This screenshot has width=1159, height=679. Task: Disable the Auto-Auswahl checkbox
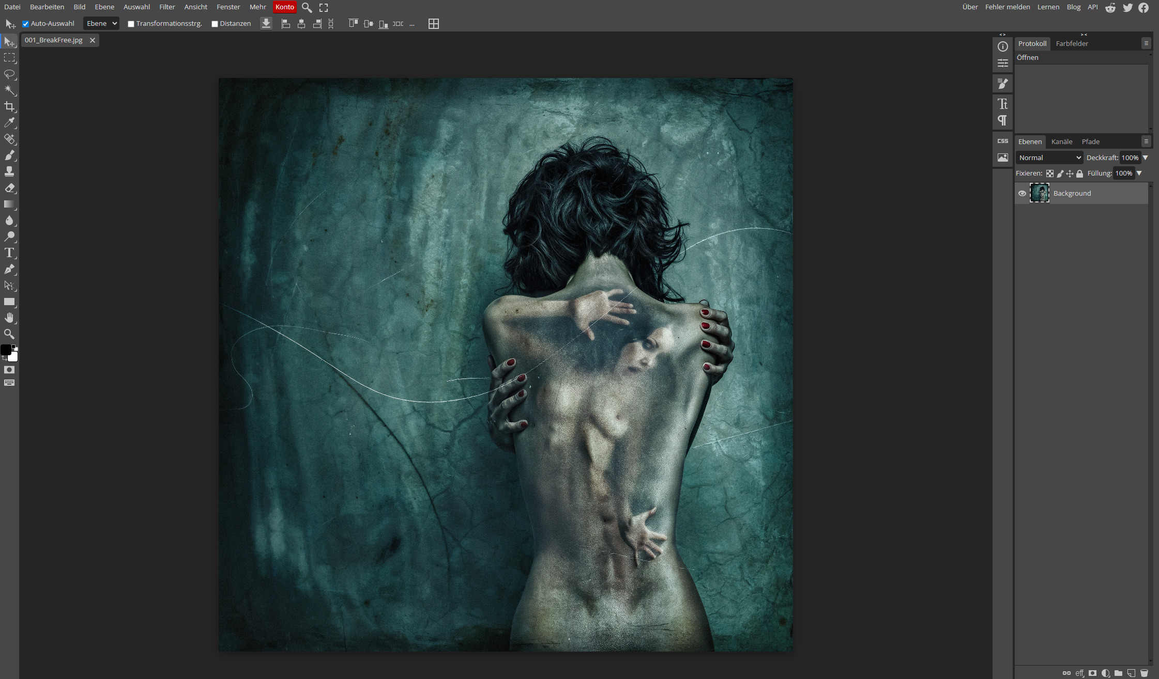click(x=25, y=24)
